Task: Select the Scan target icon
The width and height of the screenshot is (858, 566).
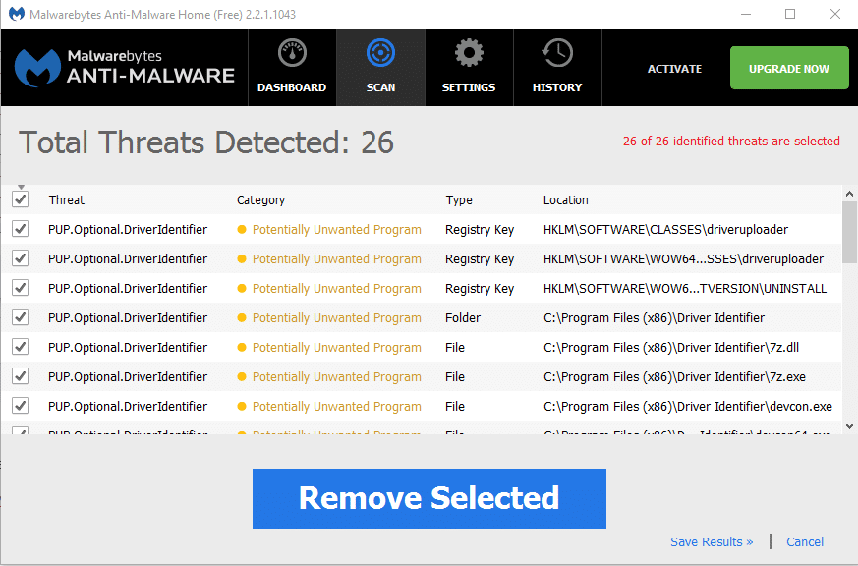Action: 381,53
